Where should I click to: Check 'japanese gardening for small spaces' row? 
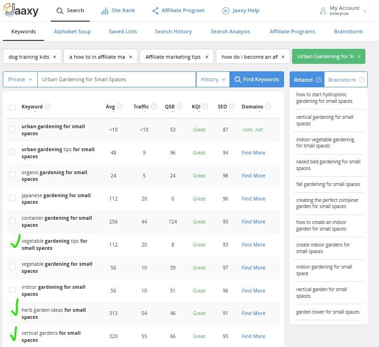click(12, 198)
